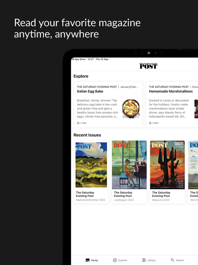
Task: Click the 'July/August 2022' date text
Action: pyautogui.click(x=124, y=200)
